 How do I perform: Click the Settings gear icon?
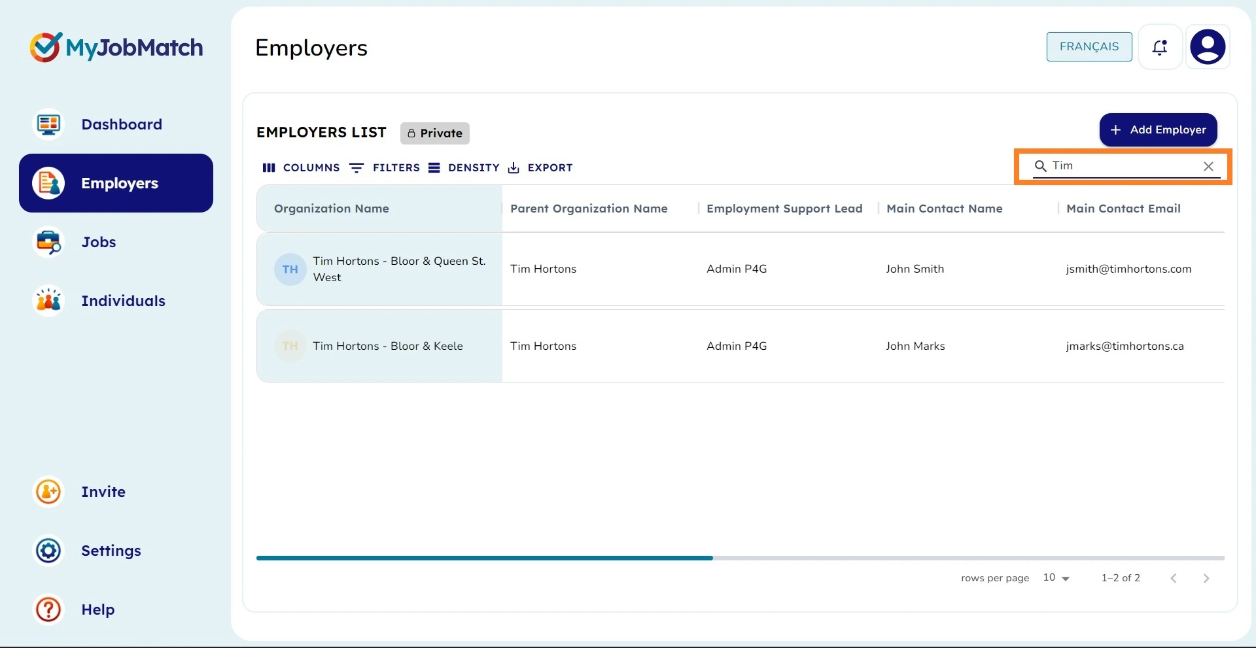coord(48,551)
